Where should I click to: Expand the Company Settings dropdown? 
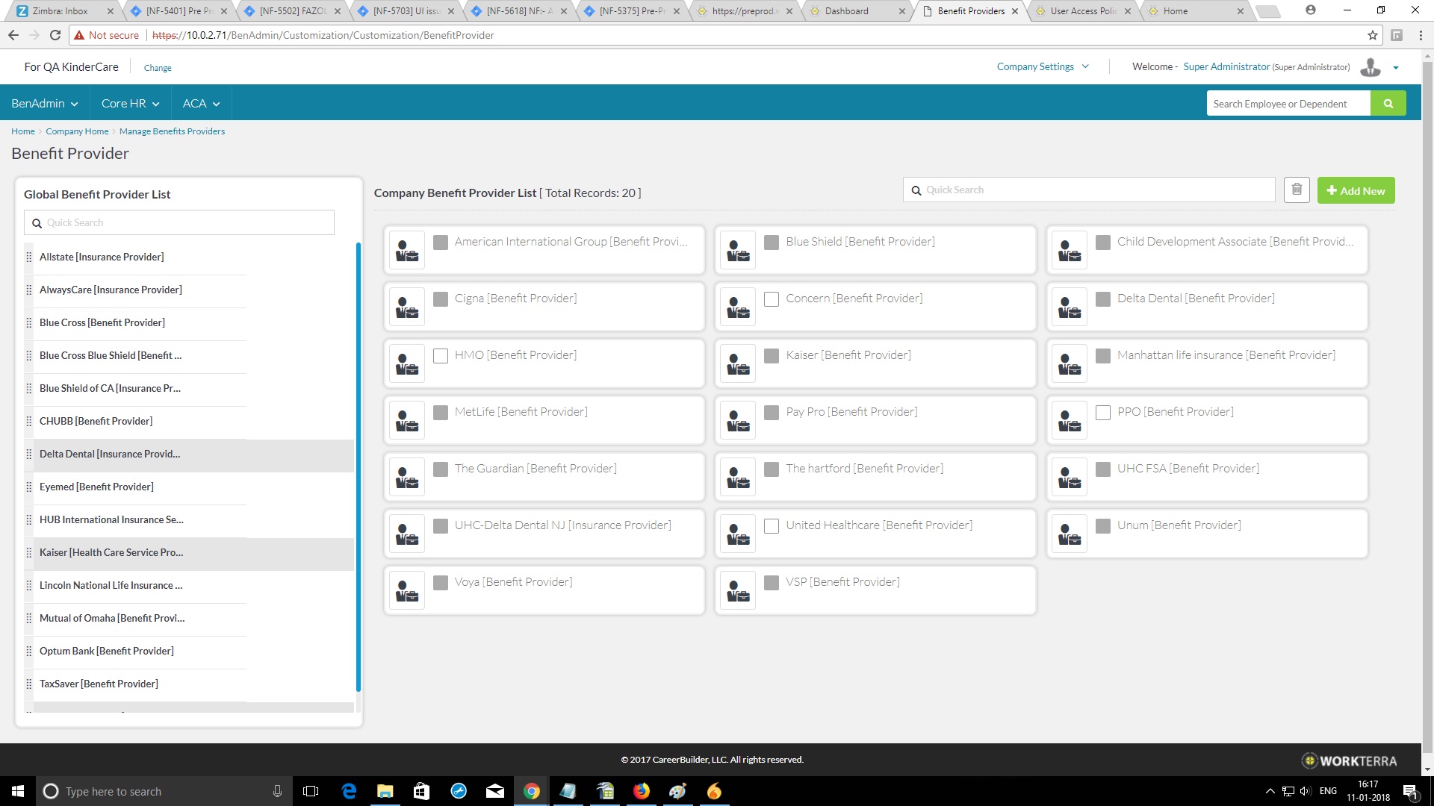coord(1043,66)
